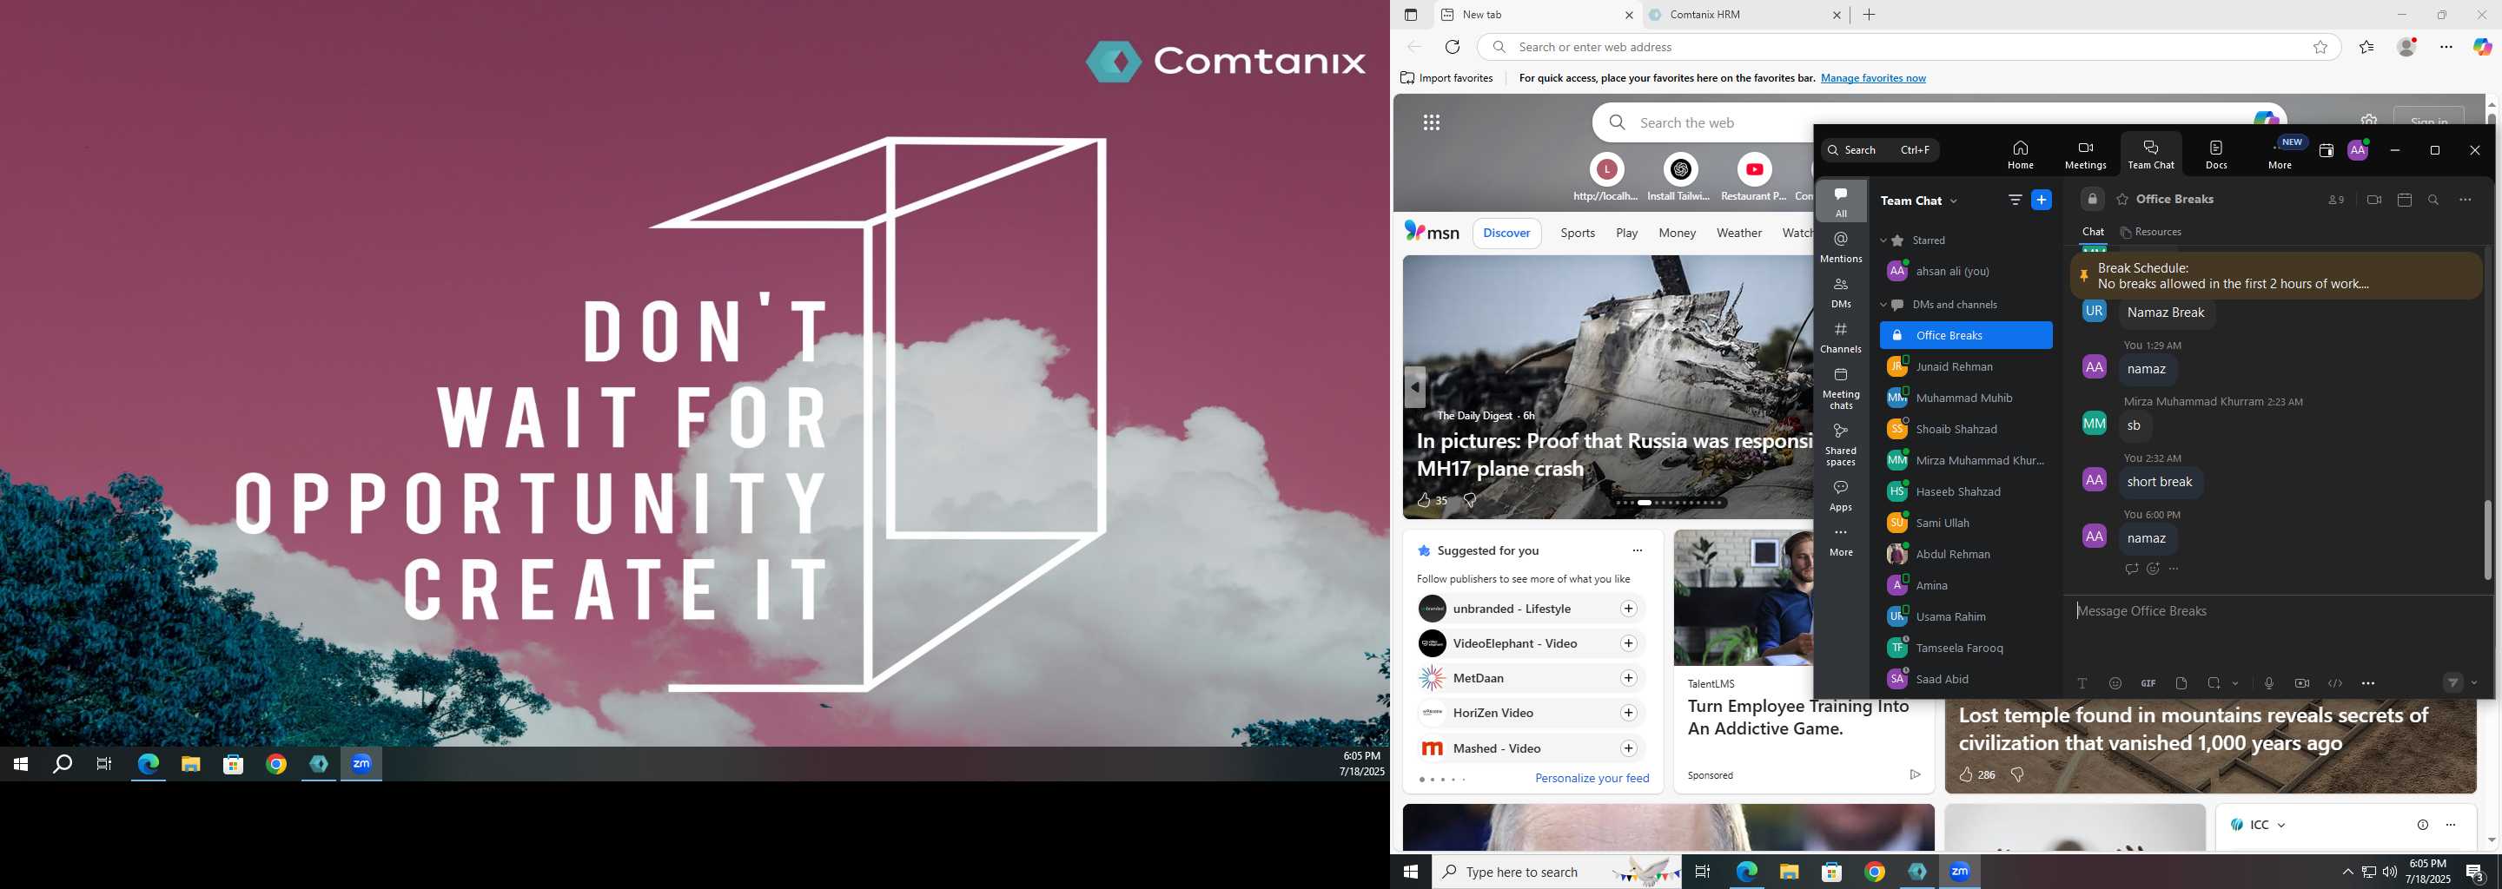Add this page to favorites in the Edge address bar

pyautogui.click(x=2320, y=47)
